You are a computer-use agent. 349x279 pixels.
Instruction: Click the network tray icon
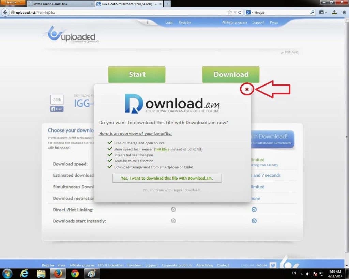[321, 274]
